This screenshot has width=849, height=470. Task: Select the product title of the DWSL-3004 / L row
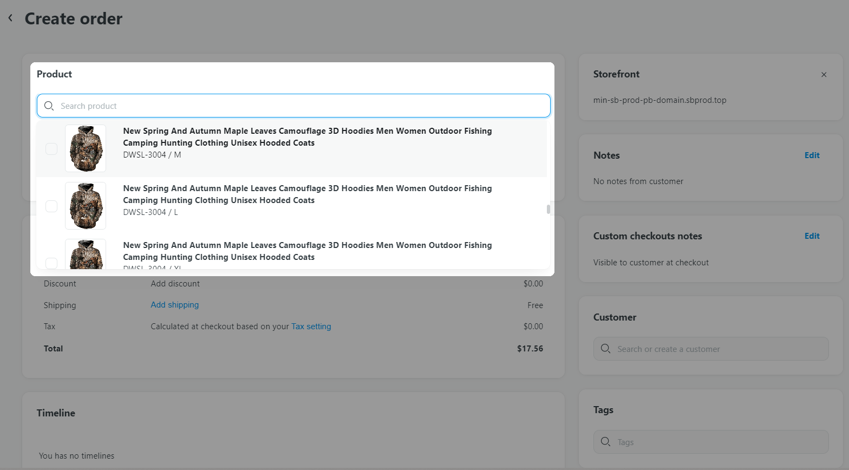[x=308, y=194]
